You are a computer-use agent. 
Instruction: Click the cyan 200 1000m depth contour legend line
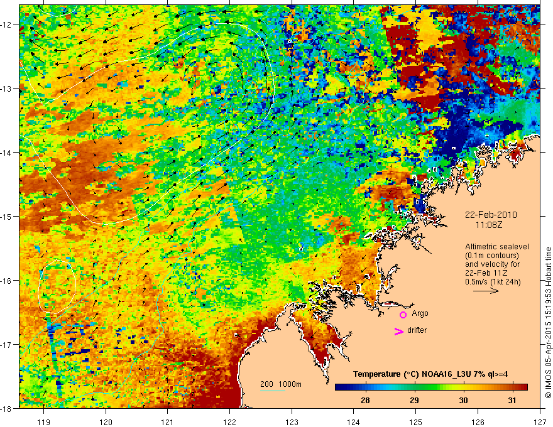pos(273,391)
